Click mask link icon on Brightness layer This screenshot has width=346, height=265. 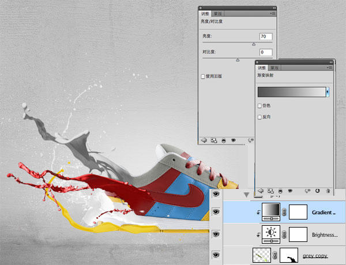pyautogui.click(x=284, y=234)
